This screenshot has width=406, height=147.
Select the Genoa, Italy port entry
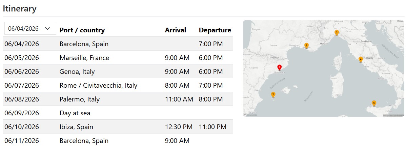pos(77,71)
